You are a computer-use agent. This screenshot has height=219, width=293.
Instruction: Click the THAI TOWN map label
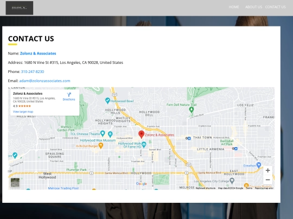coord(202,137)
